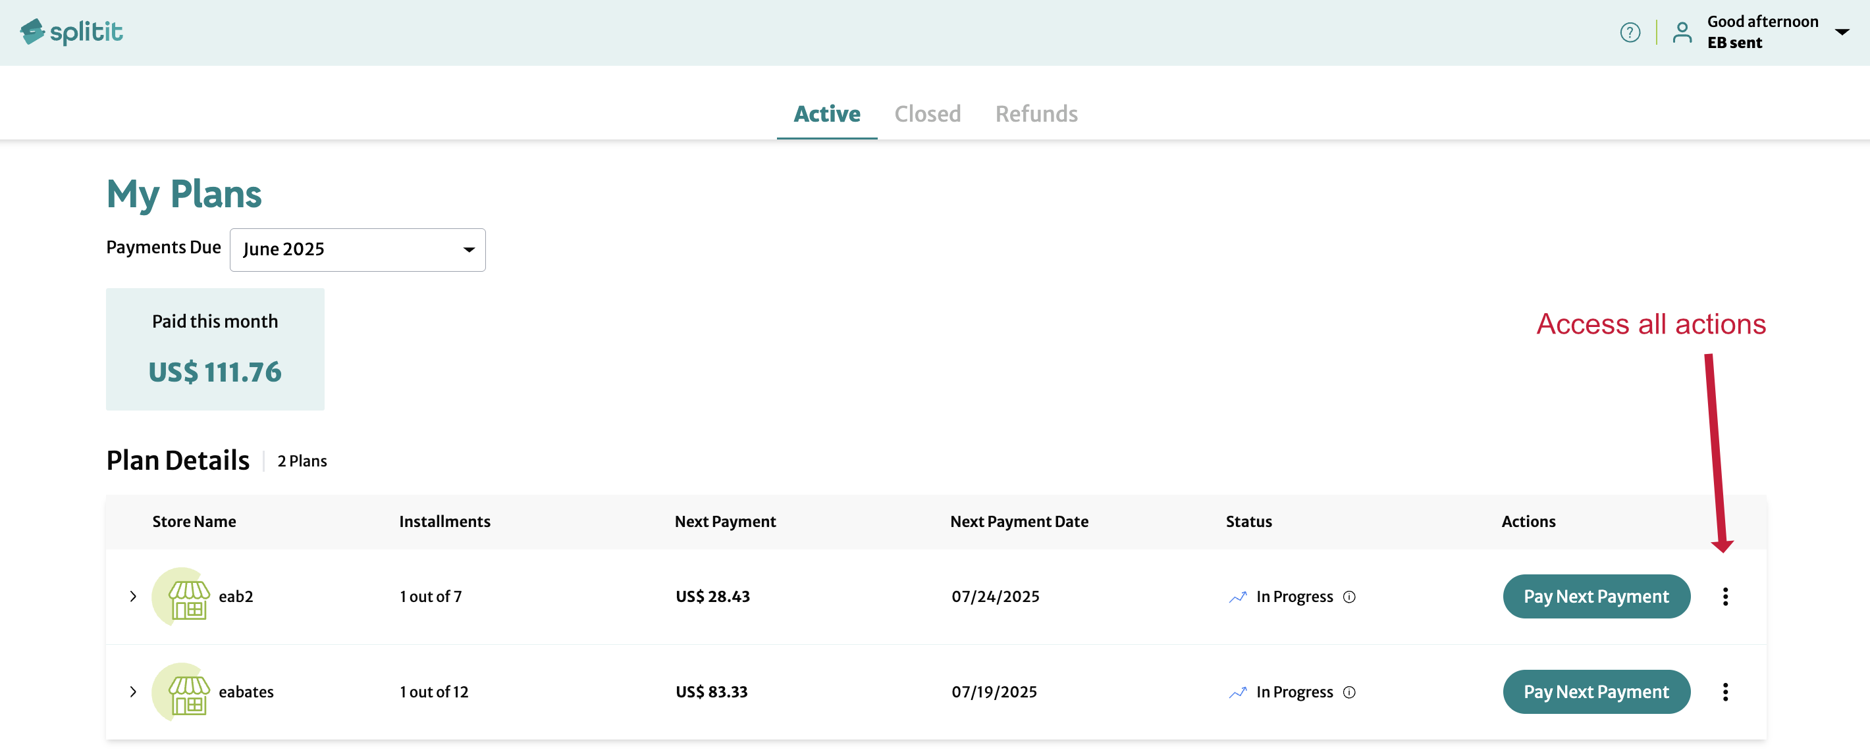This screenshot has height=754, width=1870.
Task: Click the Status column header
Action: (1248, 521)
